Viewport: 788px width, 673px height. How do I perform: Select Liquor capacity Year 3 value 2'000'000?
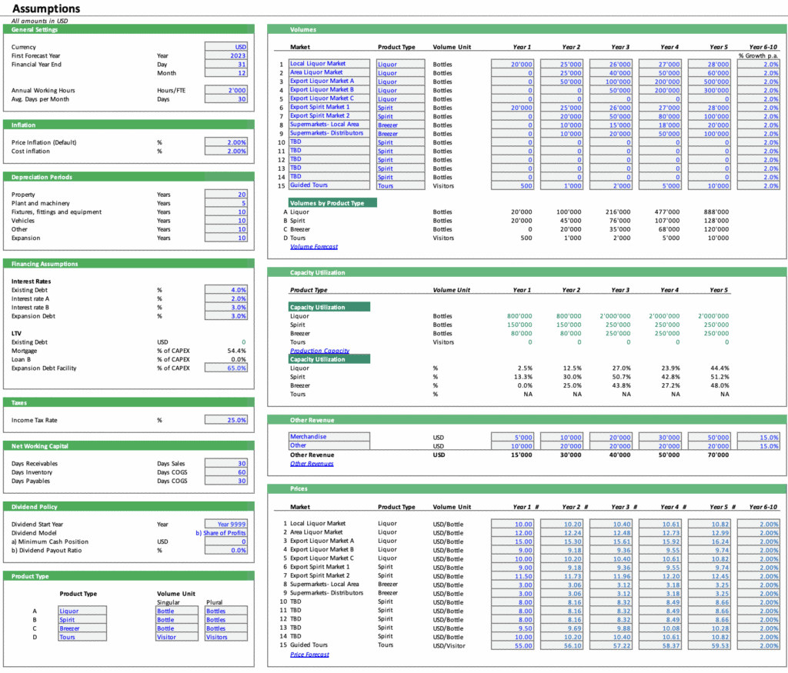(x=615, y=316)
